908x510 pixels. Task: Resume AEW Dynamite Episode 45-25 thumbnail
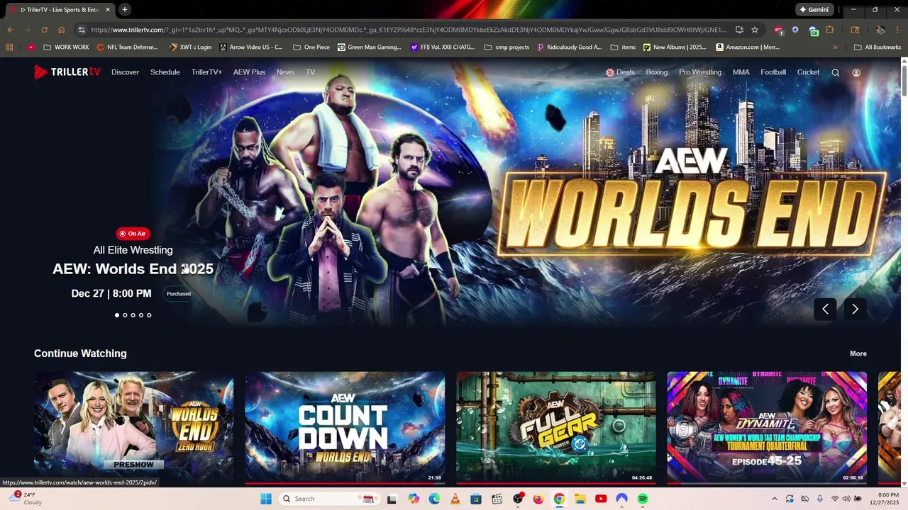click(767, 428)
